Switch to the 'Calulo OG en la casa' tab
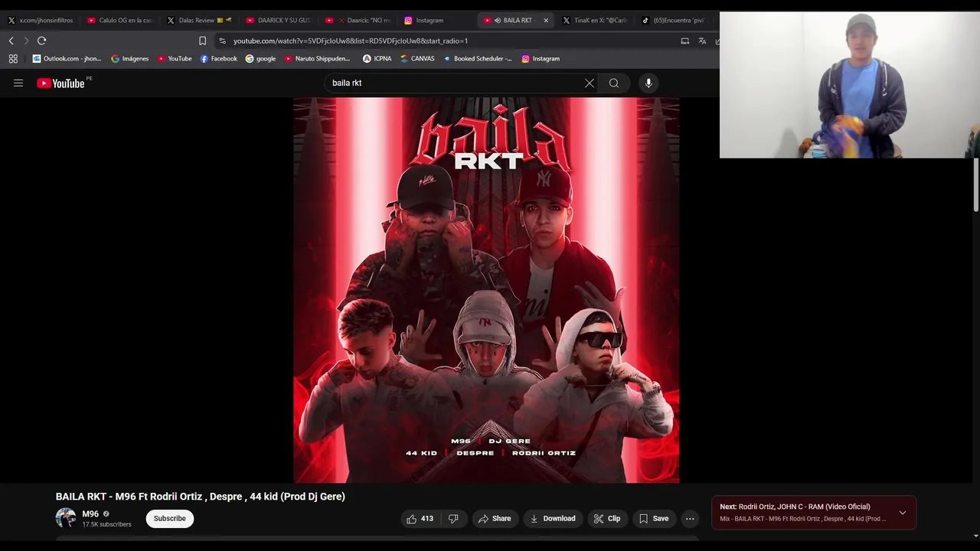Viewport: 980px width, 551px height. [x=121, y=21]
